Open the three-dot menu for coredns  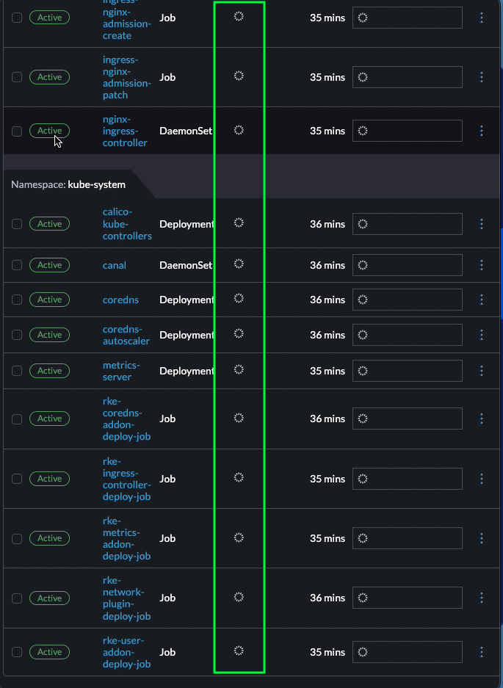481,300
